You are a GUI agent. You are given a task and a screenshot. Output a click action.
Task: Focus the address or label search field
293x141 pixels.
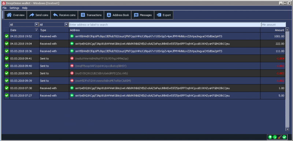[165, 24]
